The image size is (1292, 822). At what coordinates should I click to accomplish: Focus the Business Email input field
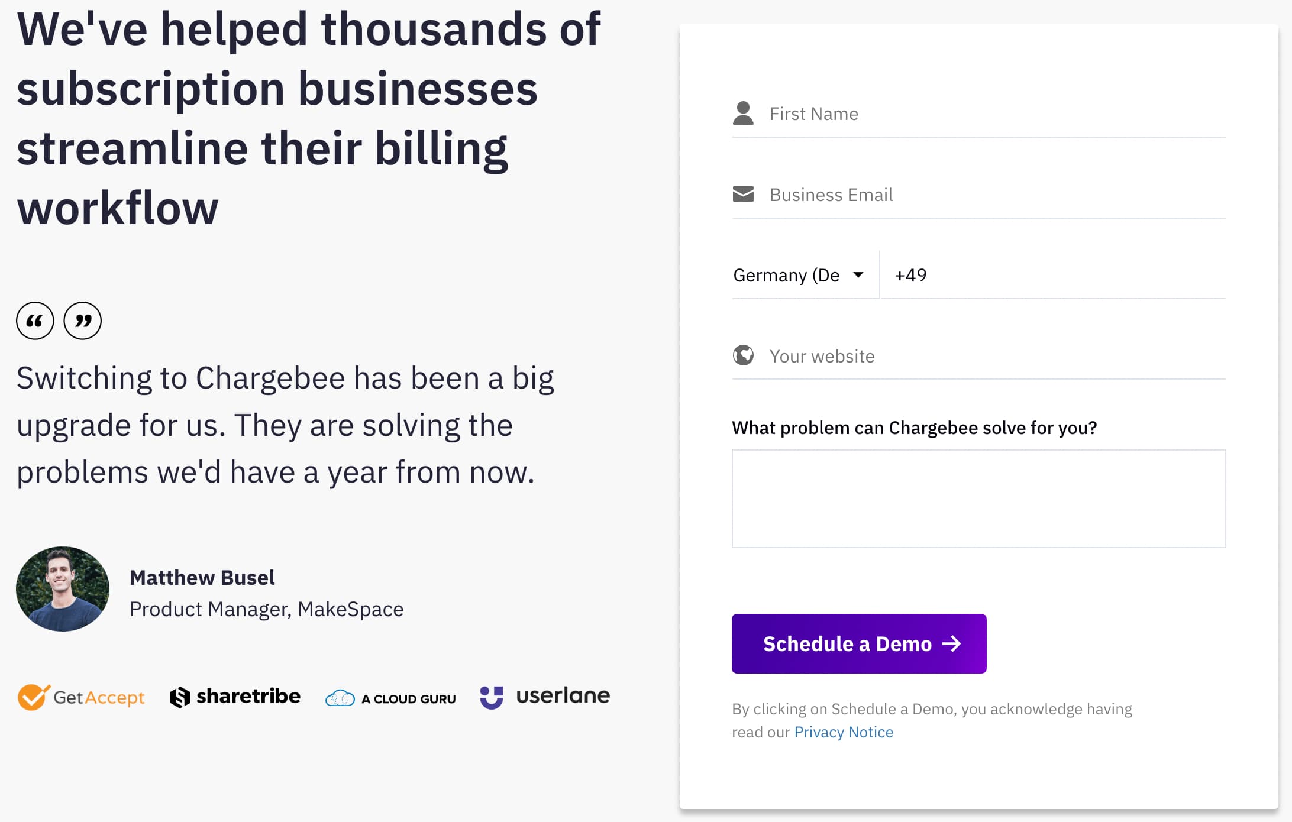pyautogui.click(x=994, y=195)
